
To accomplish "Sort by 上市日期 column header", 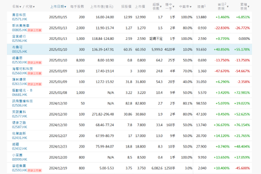I will pyautogui.click(x=58, y=7).
